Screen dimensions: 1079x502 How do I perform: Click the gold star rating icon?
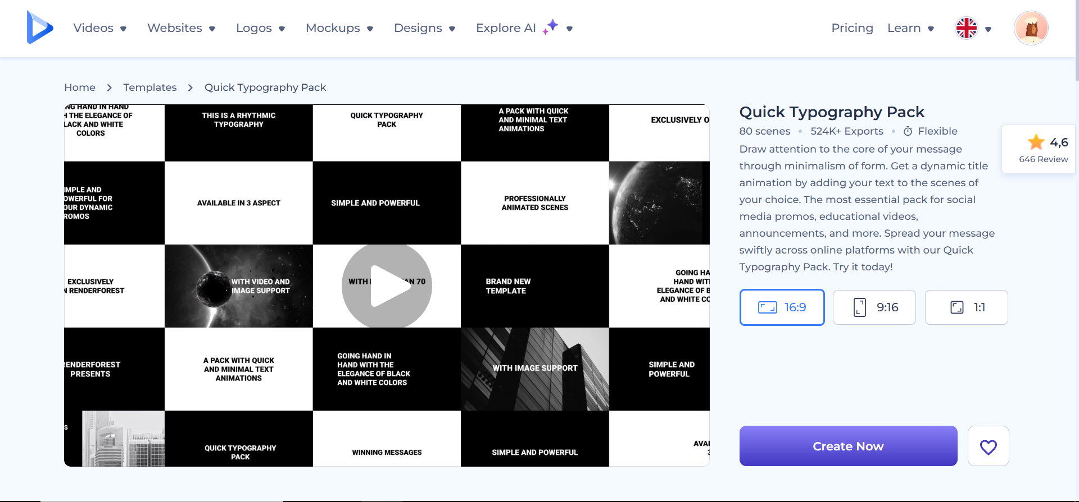click(x=1036, y=142)
